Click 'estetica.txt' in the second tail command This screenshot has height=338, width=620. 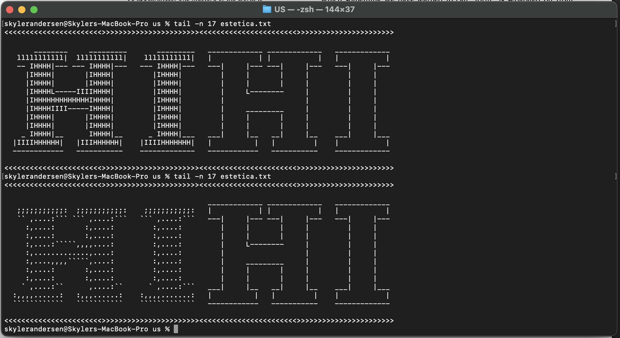click(x=246, y=176)
